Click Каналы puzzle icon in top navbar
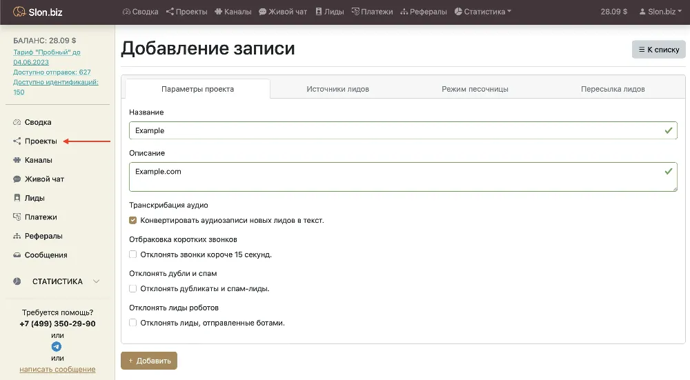690x380 pixels. tap(218, 12)
